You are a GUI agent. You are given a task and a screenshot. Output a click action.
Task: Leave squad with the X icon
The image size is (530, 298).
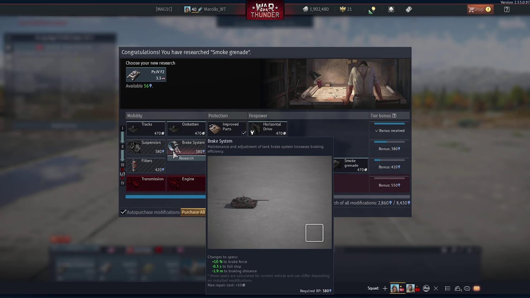pyautogui.click(x=436, y=288)
